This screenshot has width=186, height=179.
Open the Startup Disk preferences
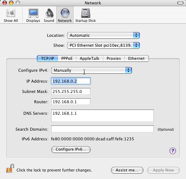pyautogui.click(x=86, y=13)
